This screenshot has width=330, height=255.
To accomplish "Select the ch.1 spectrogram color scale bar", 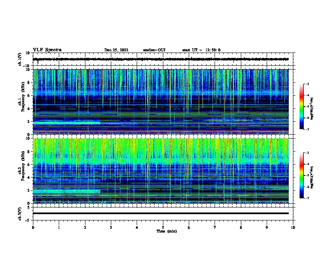I will 301,106.
